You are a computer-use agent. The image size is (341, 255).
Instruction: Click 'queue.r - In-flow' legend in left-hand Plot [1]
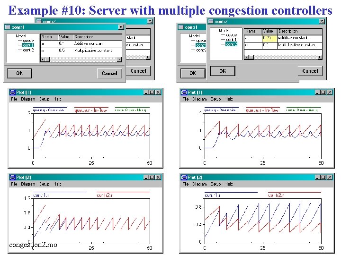(x=90, y=110)
